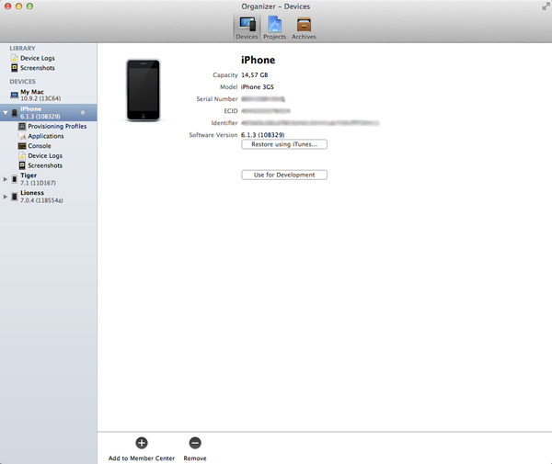Click the model value iPhone 3GS
This screenshot has height=464, width=552.
(x=258, y=86)
